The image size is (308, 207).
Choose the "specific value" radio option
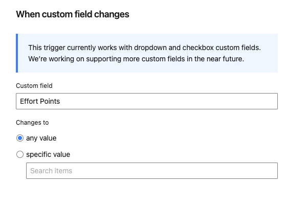coord(20,154)
